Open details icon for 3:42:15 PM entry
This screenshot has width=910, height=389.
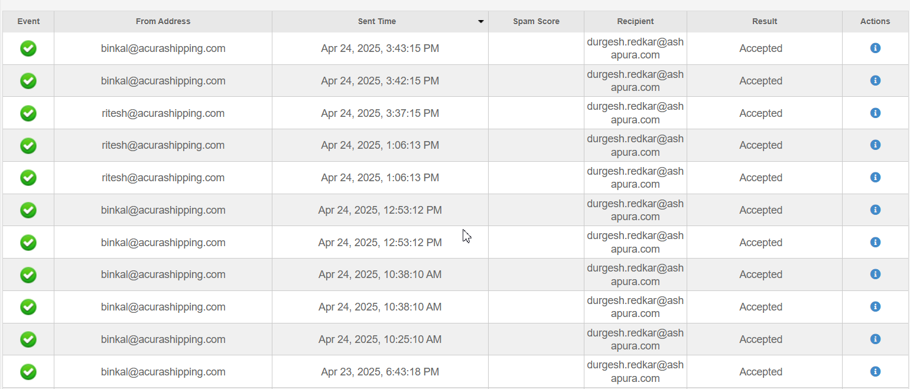(x=875, y=80)
